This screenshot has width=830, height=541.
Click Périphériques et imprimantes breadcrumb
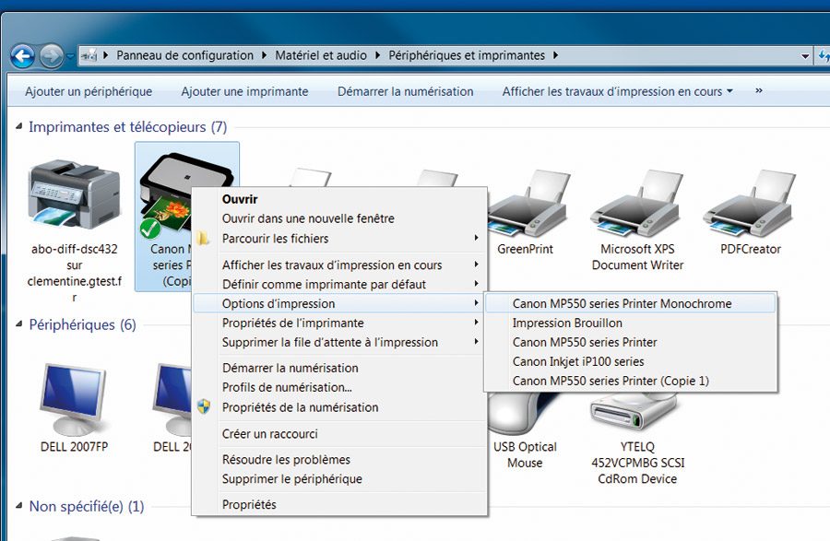point(467,55)
